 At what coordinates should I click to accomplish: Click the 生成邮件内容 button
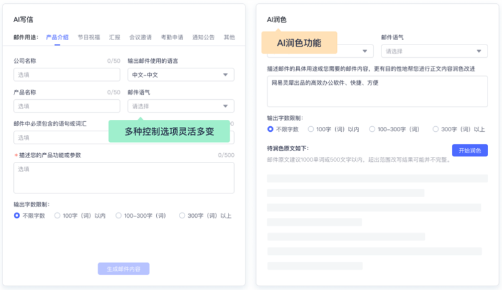[124, 269]
